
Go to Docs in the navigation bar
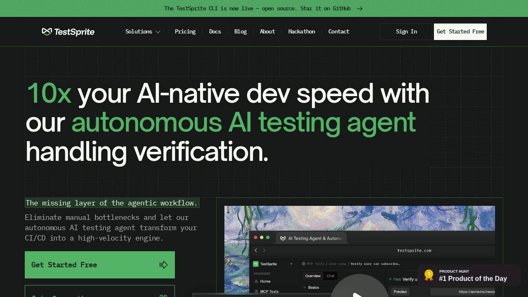pyautogui.click(x=215, y=32)
